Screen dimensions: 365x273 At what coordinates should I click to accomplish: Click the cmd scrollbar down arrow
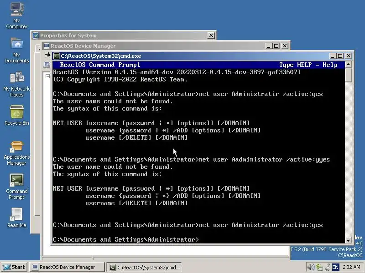[x=348, y=240]
